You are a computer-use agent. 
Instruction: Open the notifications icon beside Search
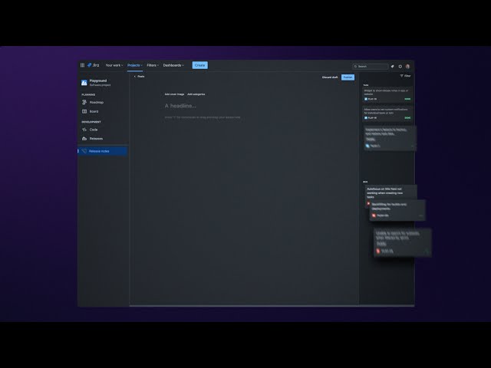coord(393,67)
